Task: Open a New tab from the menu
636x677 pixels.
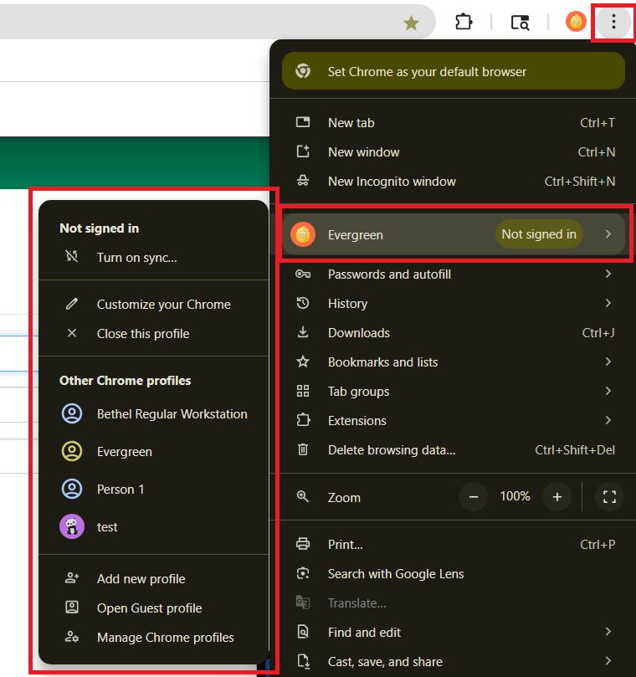Action: click(x=454, y=123)
